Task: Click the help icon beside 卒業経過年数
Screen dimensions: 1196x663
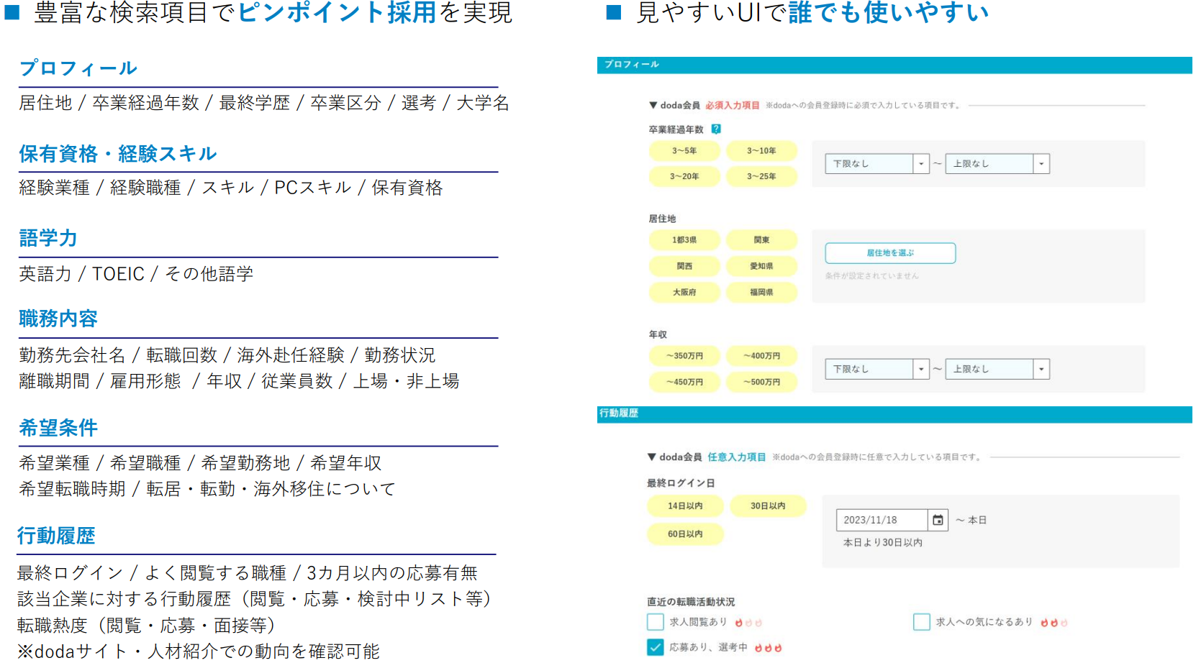Action: pyautogui.click(x=716, y=129)
